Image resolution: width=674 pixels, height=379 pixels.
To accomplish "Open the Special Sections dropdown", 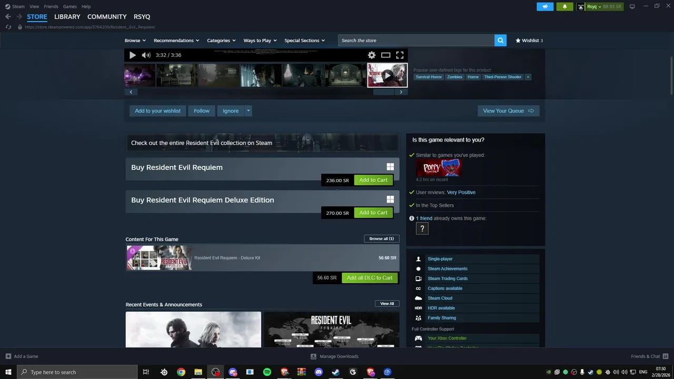I will pyautogui.click(x=305, y=41).
